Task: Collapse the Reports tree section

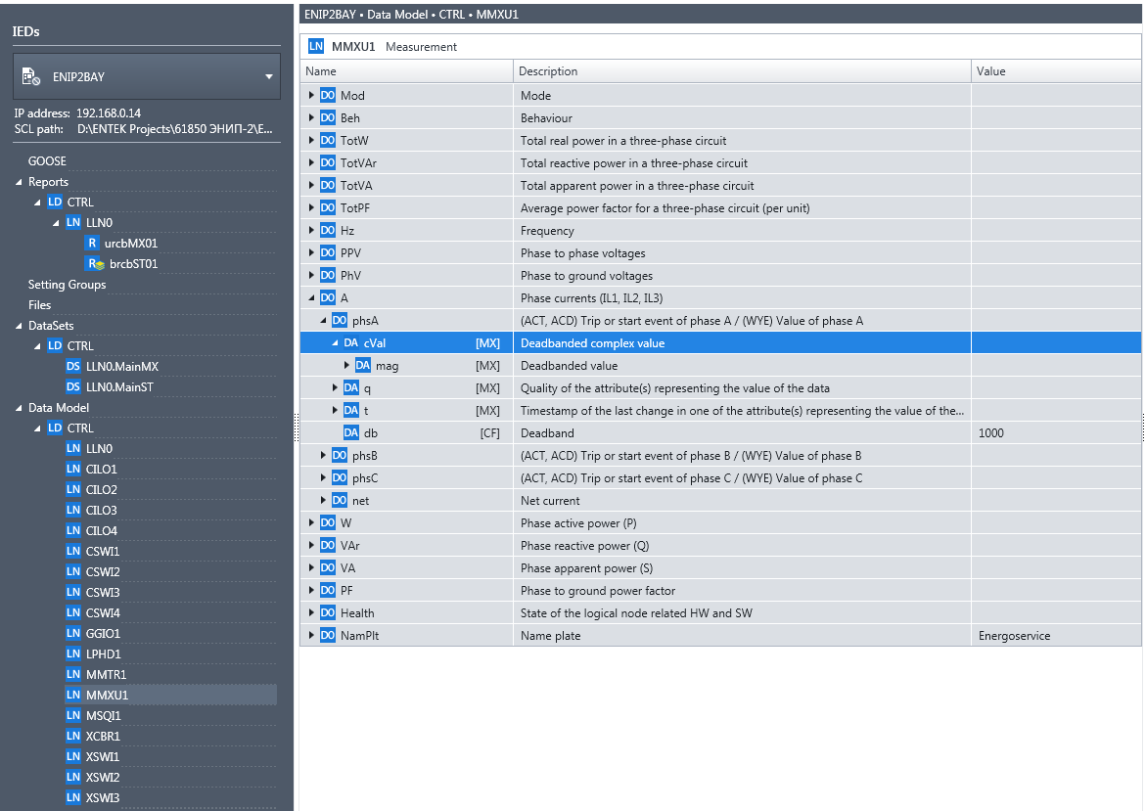Action: tap(18, 182)
